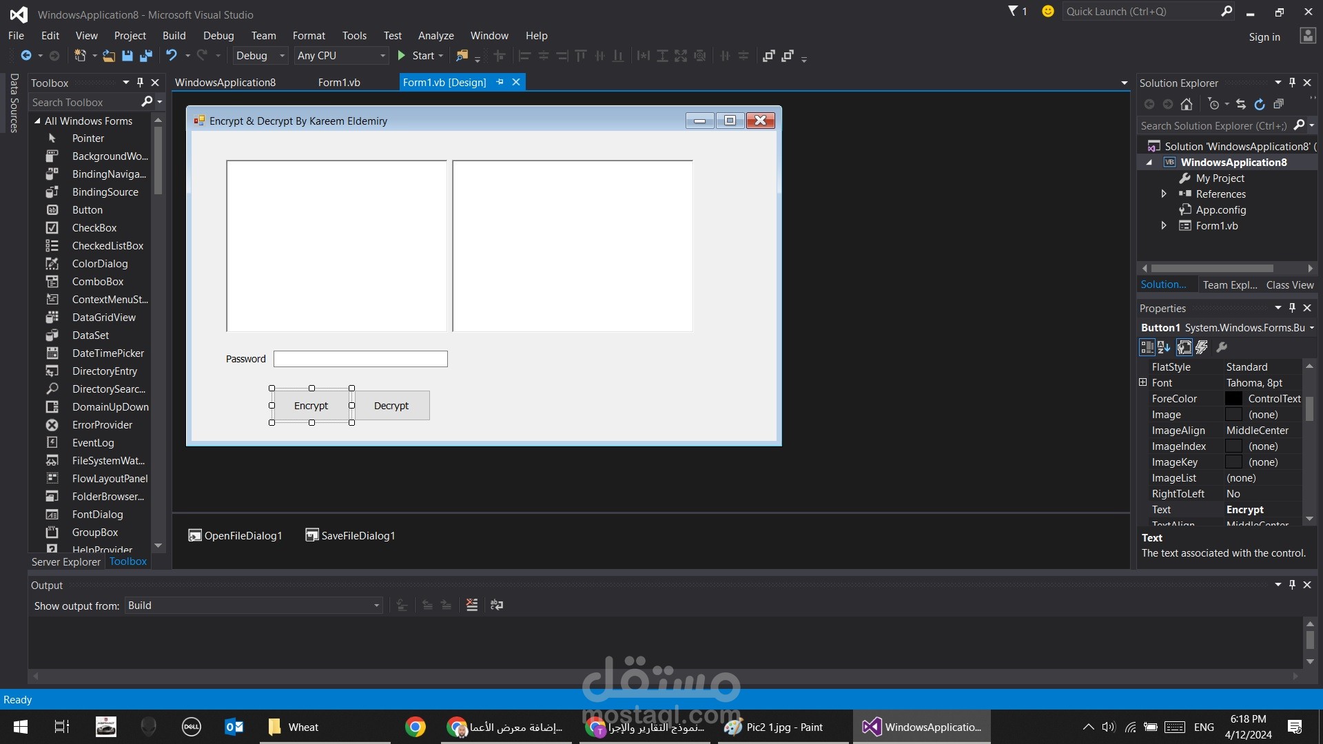Sort properties alphabetically

[x=1165, y=347]
